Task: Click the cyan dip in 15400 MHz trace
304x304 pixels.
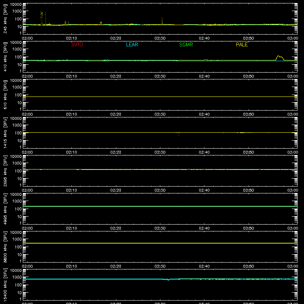Action: click(x=168, y=280)
